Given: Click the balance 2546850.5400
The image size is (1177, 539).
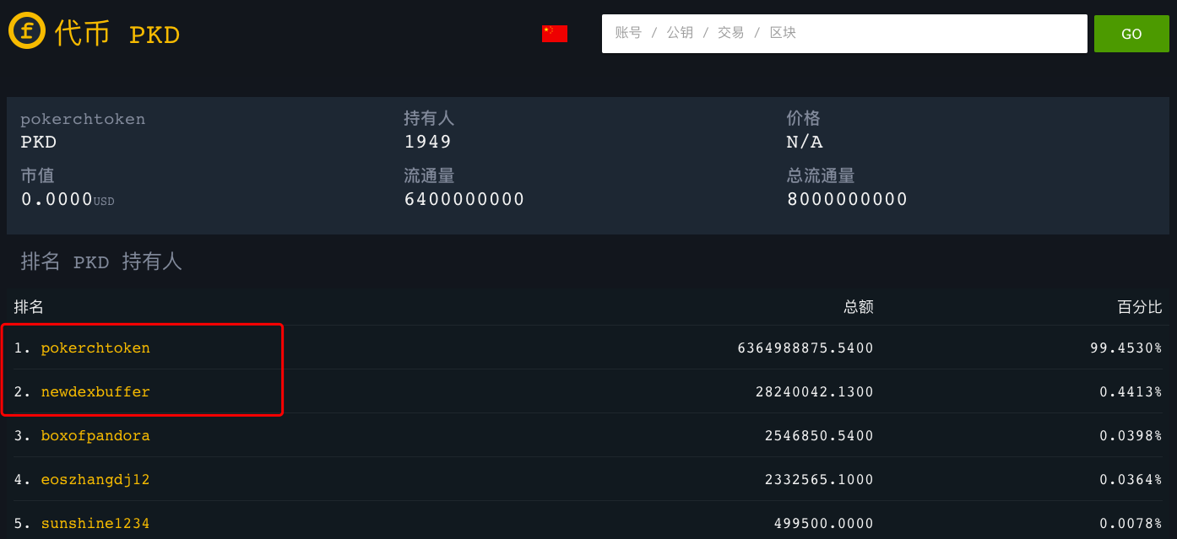Looking at the screenshot, I should click(819, 435).
